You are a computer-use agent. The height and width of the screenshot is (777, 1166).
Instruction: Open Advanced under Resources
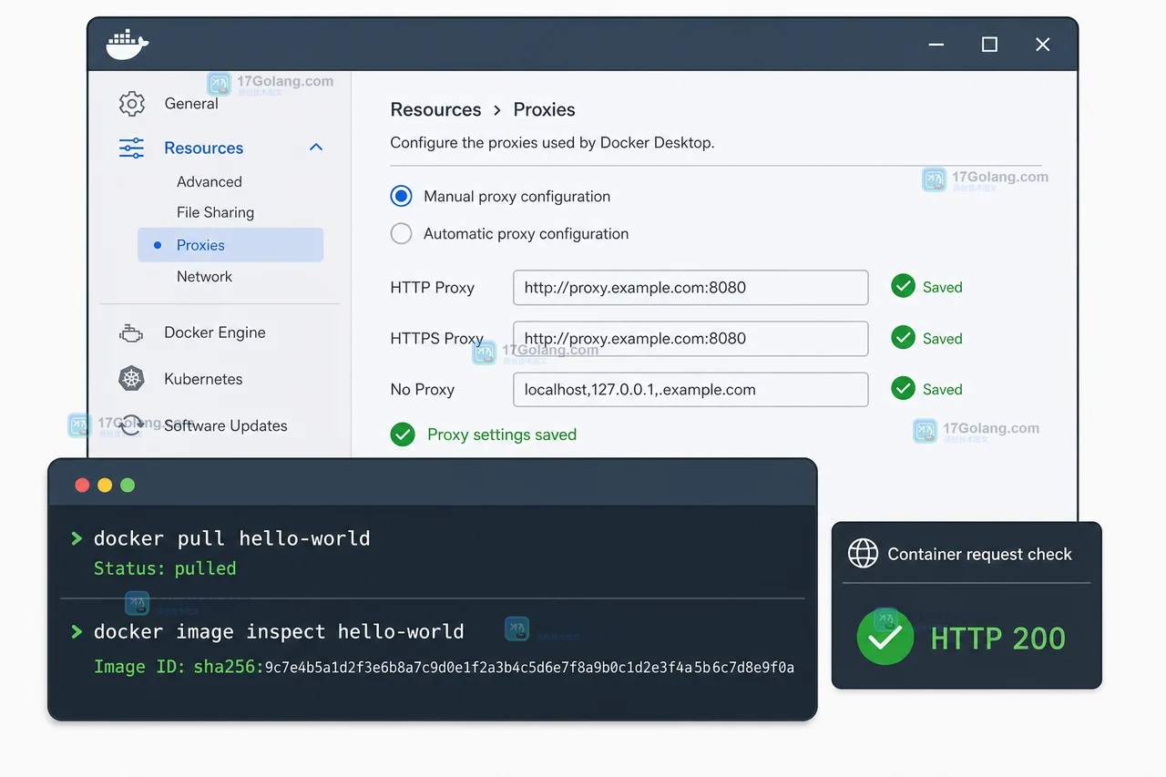point(210,182)
